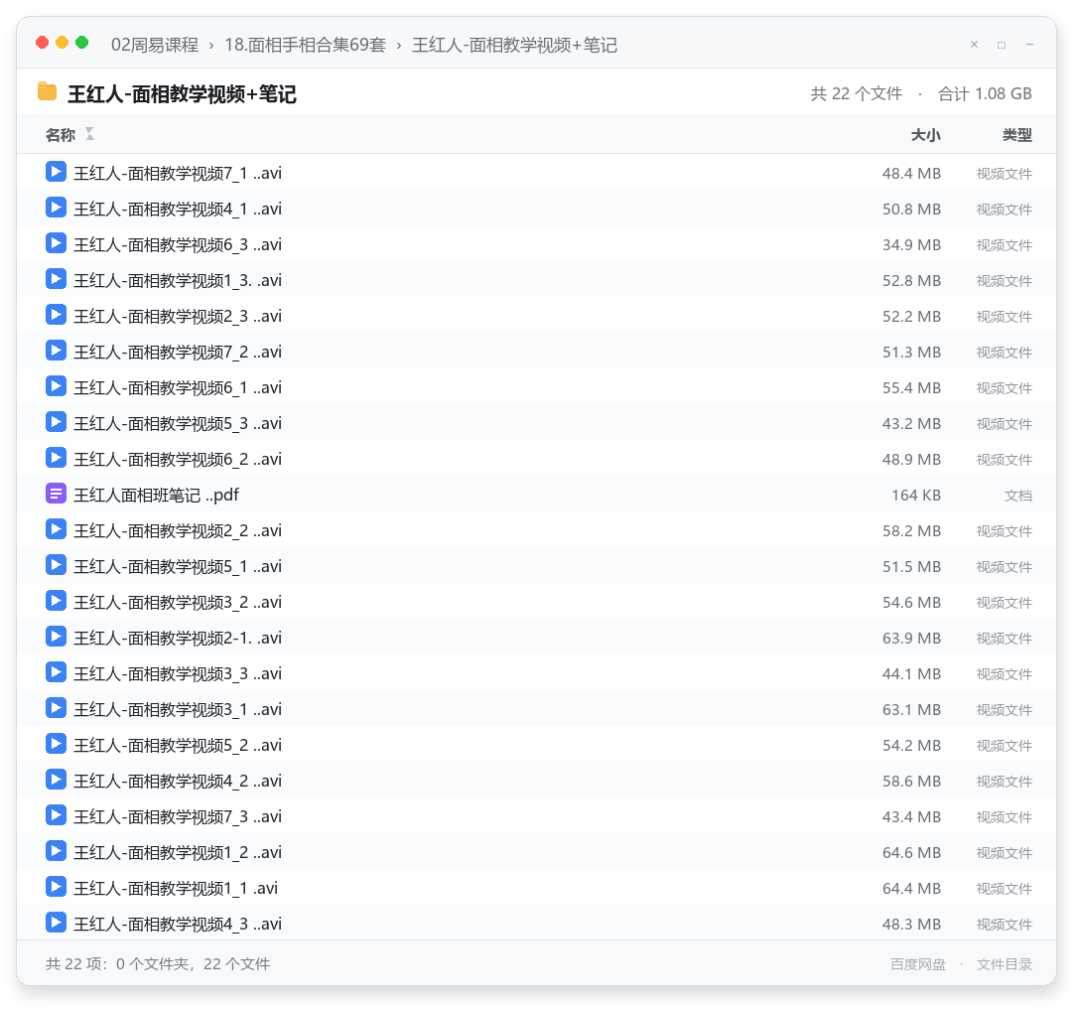Click video icon for 王红人-面相教学视频2_2
Viewport: 1072px width, 1009px height.
click(56, 528)
